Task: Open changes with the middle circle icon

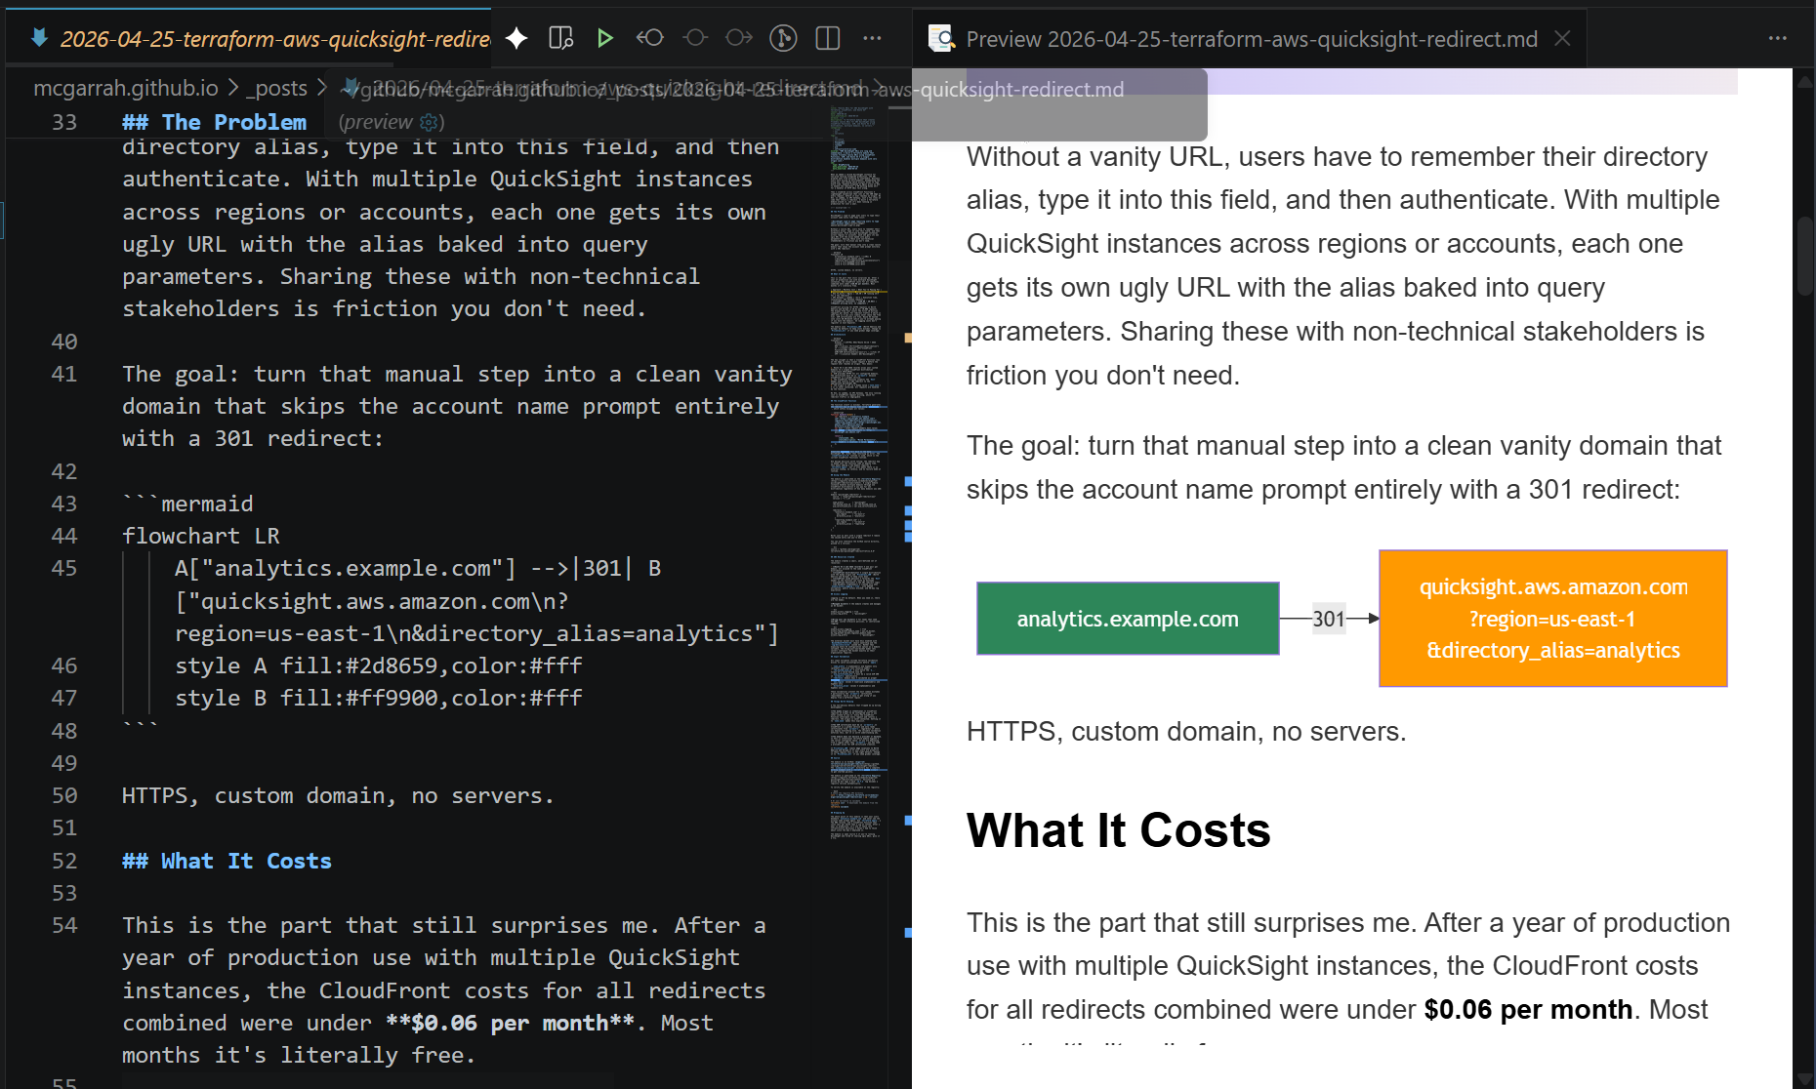Action: tap(695, 37)
